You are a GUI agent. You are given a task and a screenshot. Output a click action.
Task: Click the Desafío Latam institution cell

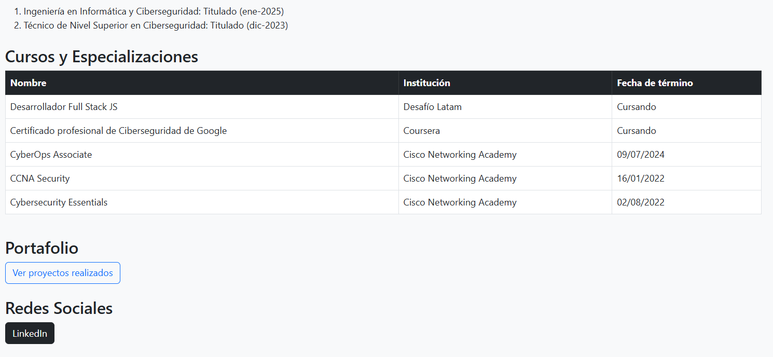click(x=432, y=107)
